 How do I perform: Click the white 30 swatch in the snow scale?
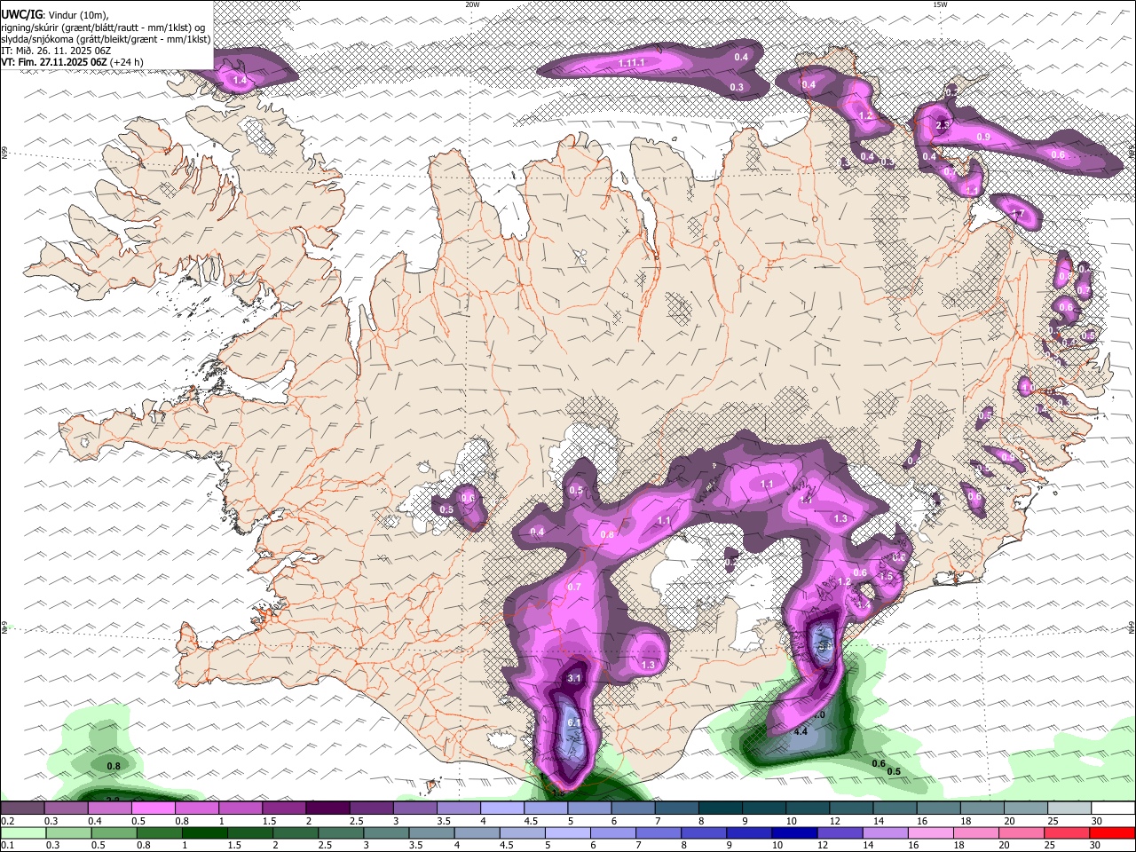[1113, 809]
